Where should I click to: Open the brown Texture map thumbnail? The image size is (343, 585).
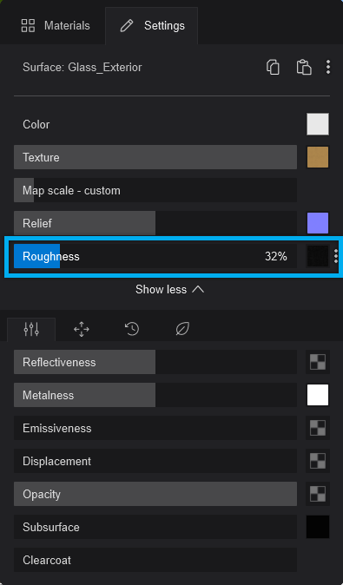point(318,157)
